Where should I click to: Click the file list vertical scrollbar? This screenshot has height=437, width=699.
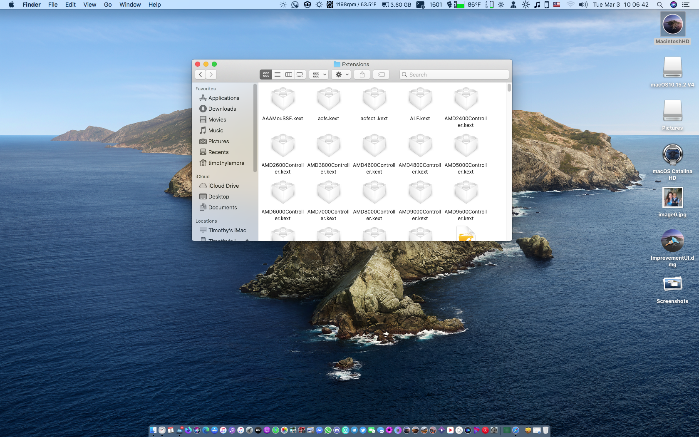509,88
